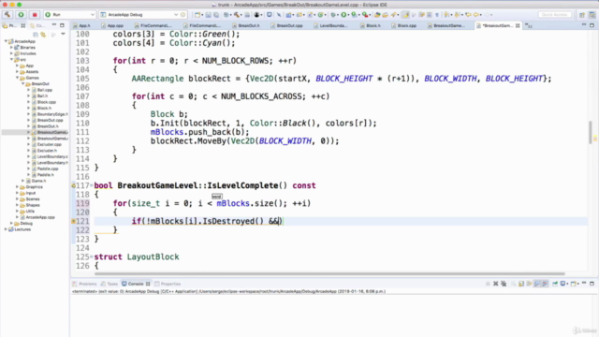Click the error marker at line 121
The width and height of the screenshot is (599, 337).
73,221
